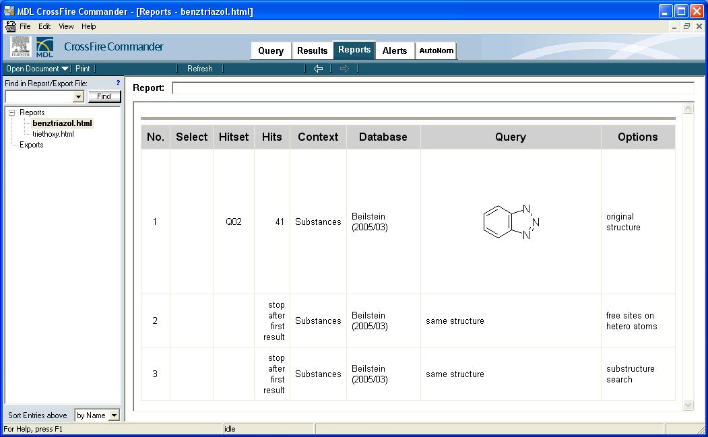708x437 pixels.
Task: Switch to the Query tab
Action: 271,51
